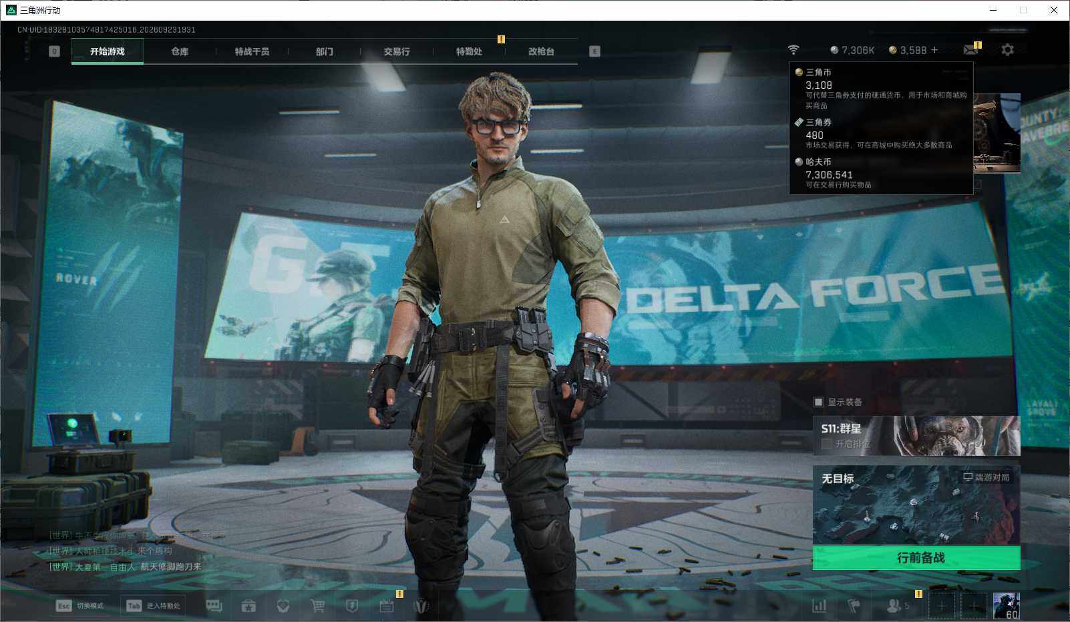Screen dimensions: 1070x622
Task: Click the plus to add 三角币
Action: click(x=934, y=50)
